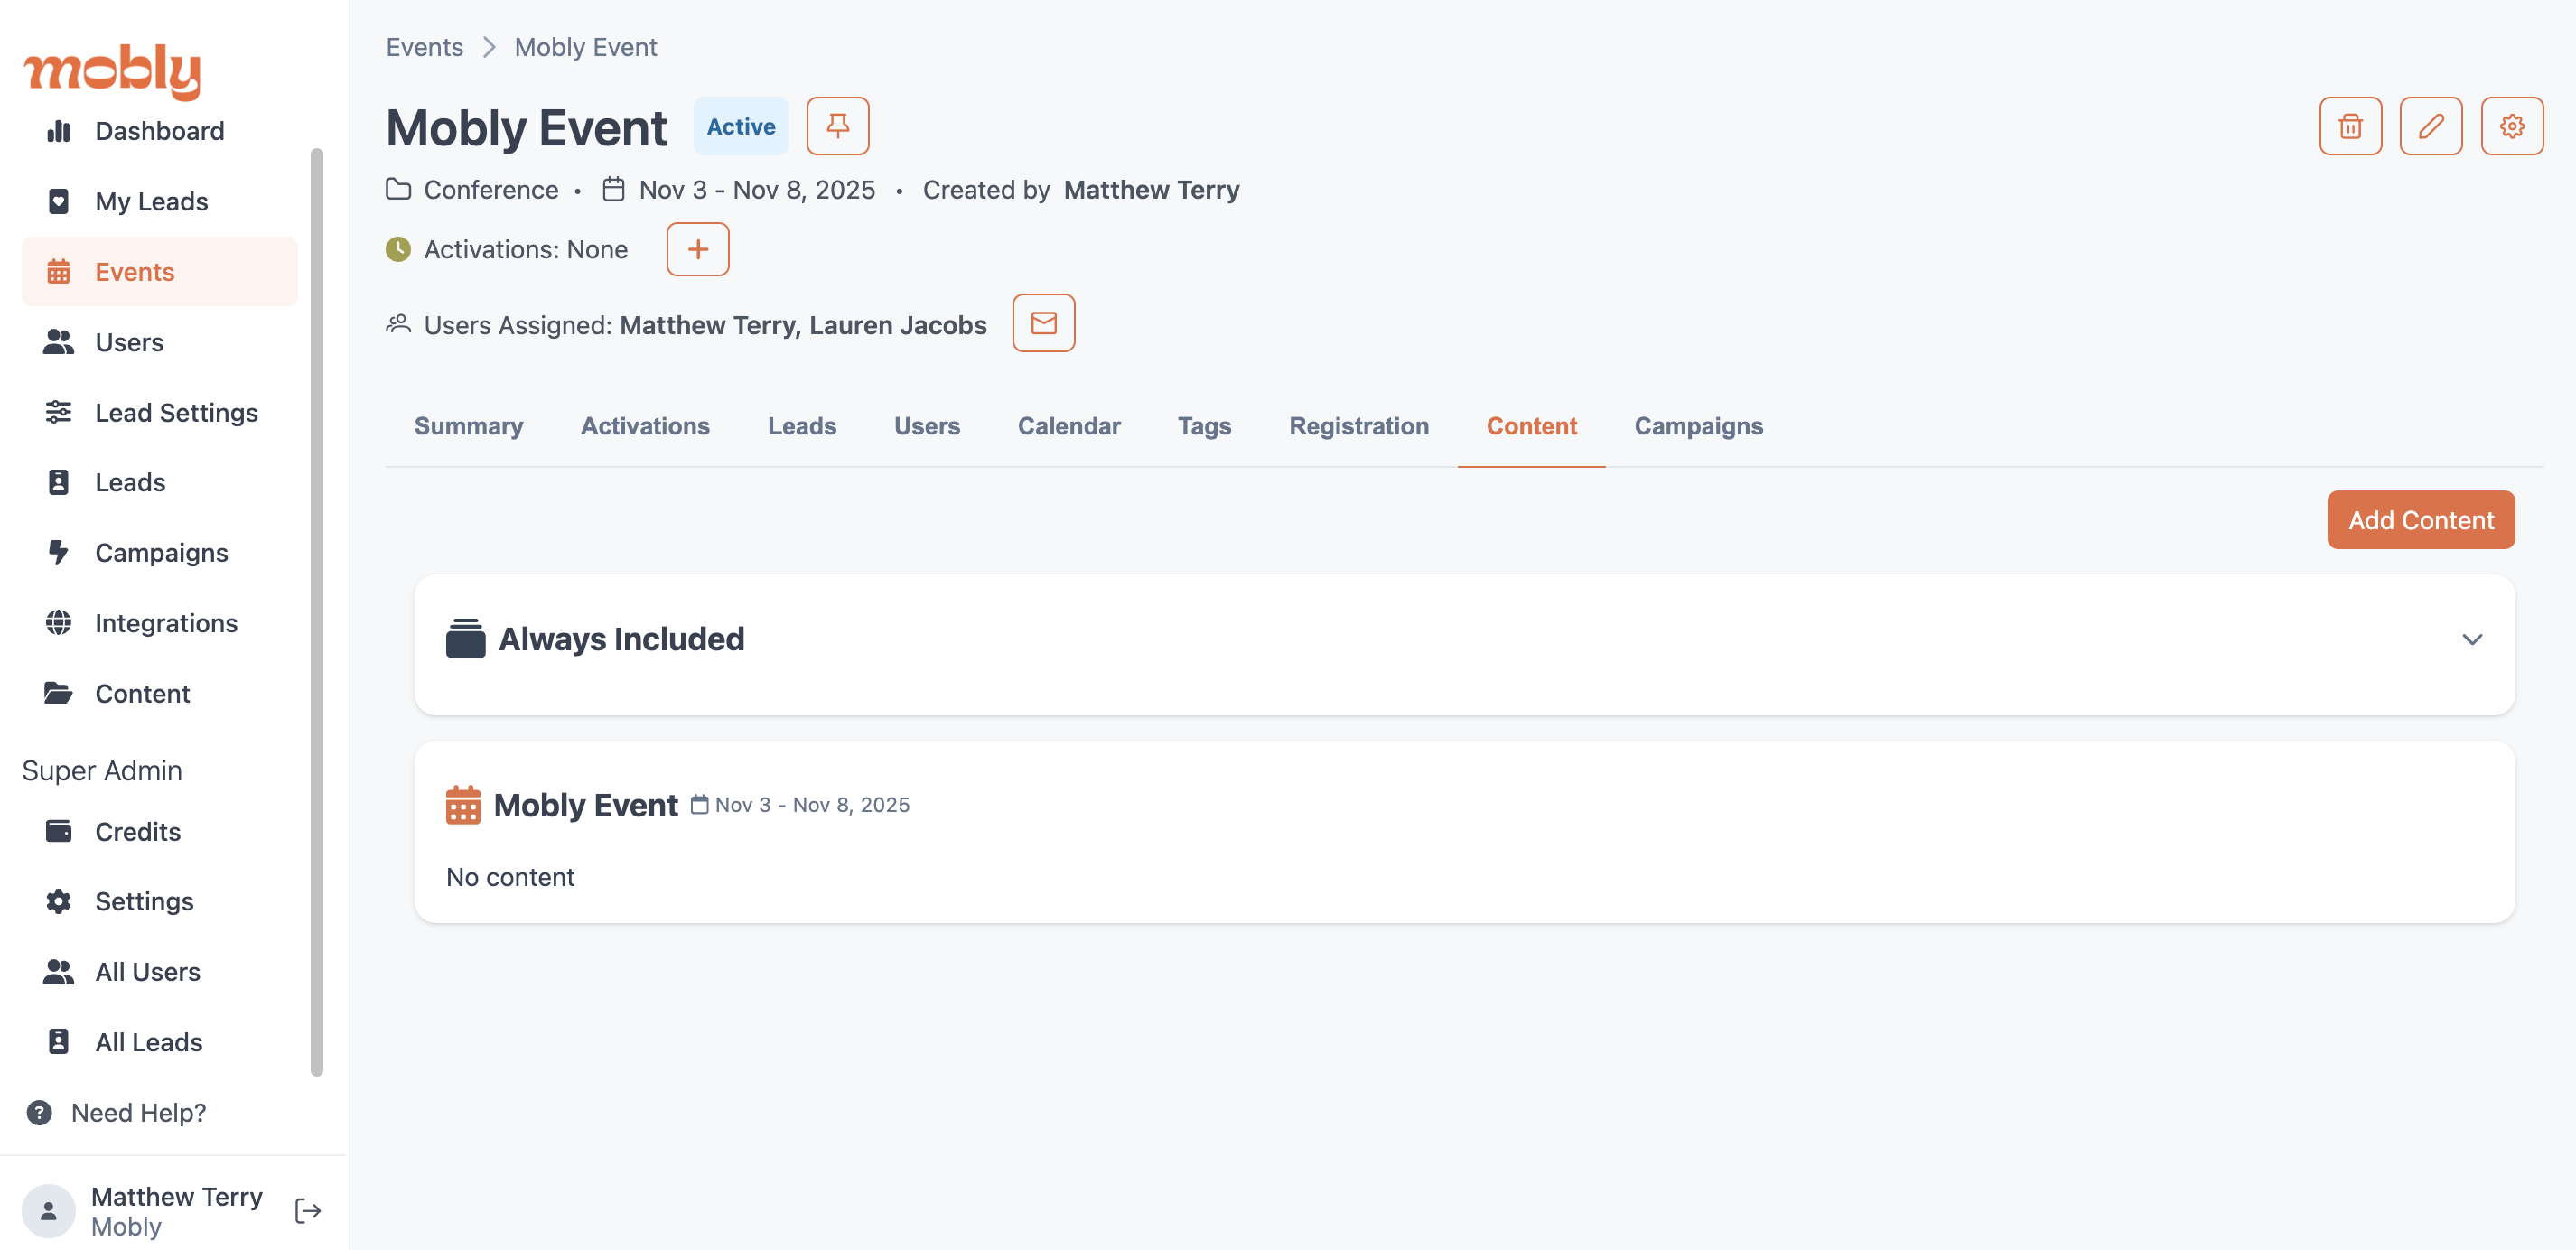2576x1250 pixels.
Task: Click the trash delete event icon
Action: [x=2350, y=126]
